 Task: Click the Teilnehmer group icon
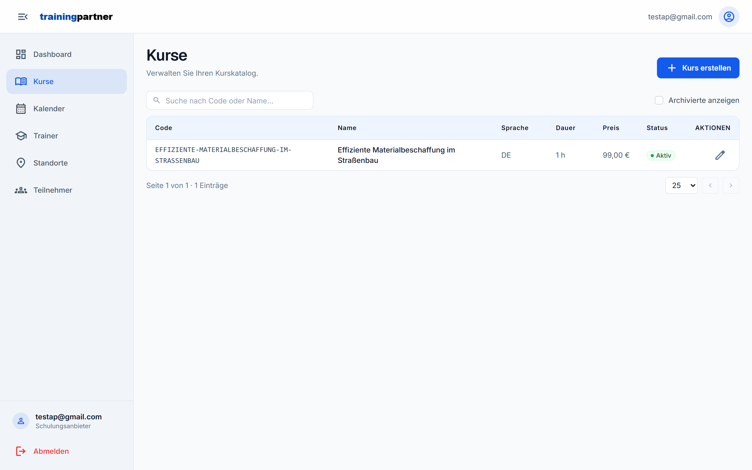point(21,190)
